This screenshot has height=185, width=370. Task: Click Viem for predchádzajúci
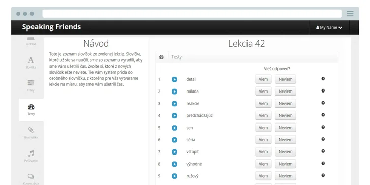coord(263,116)
